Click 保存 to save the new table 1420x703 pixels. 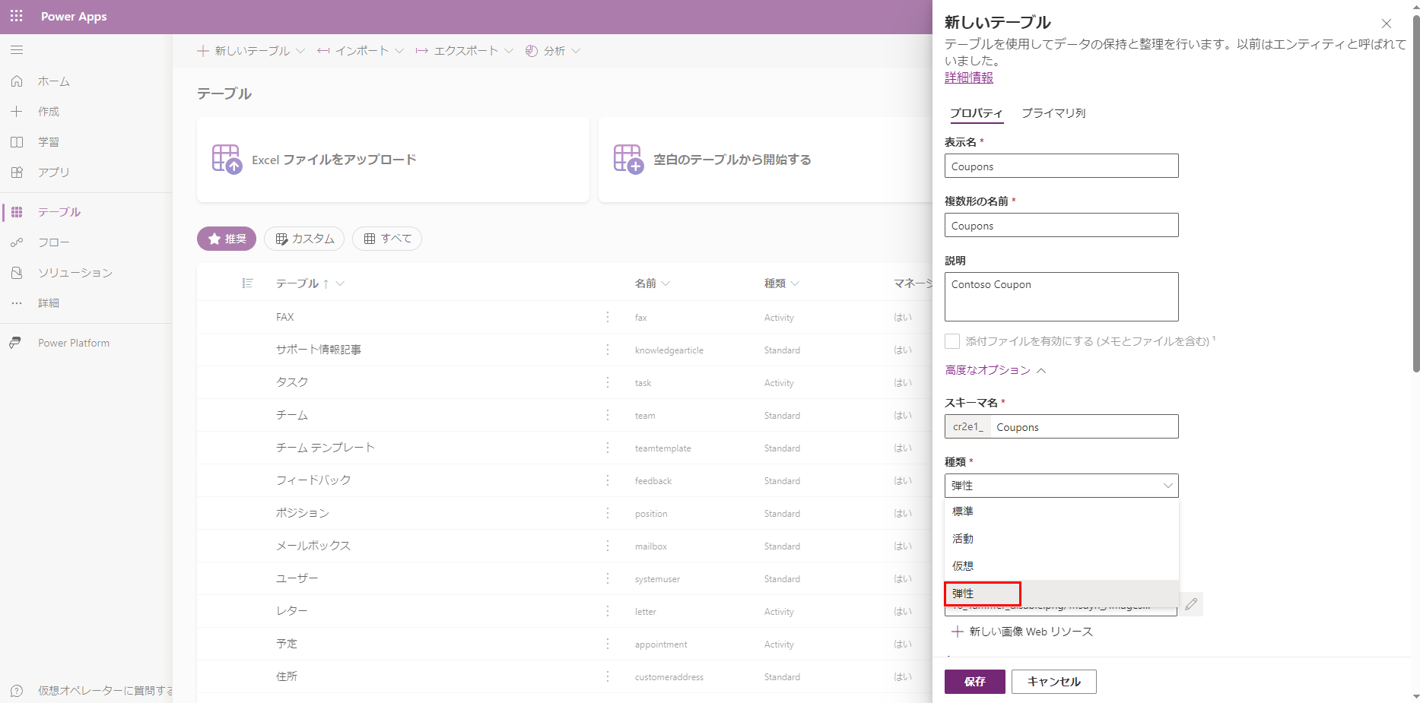point(974,681)
